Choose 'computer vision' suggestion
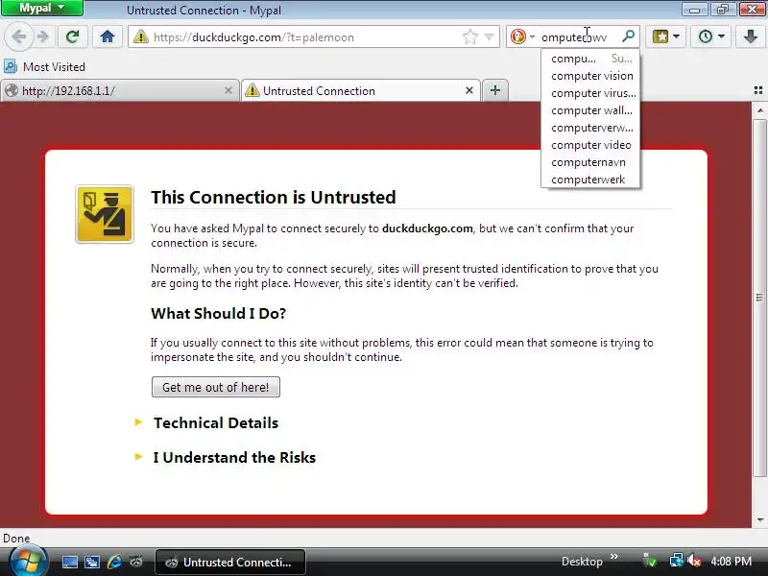This screenshot has width=768, height=576. 590,76
